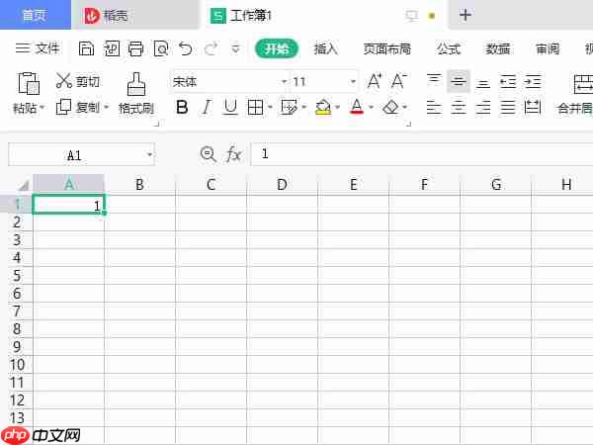Viewport: 593px width, 445px height.
Task: Switch to the 数据 ribbon tab
Action: 498,48
